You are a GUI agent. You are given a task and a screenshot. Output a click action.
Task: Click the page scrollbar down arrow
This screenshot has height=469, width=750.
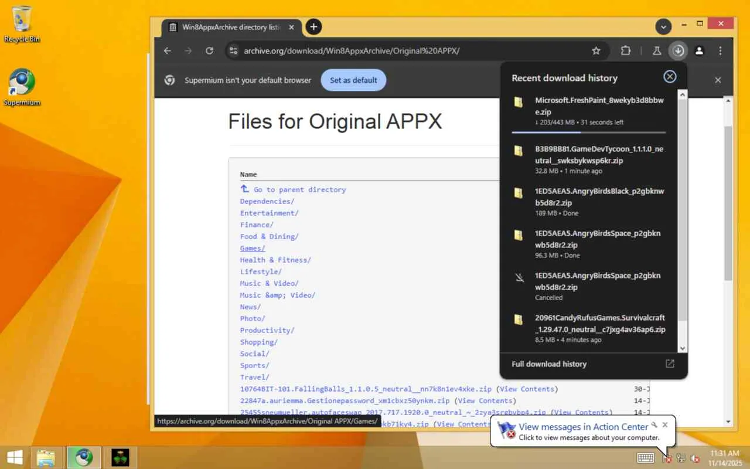pos(728,422)
